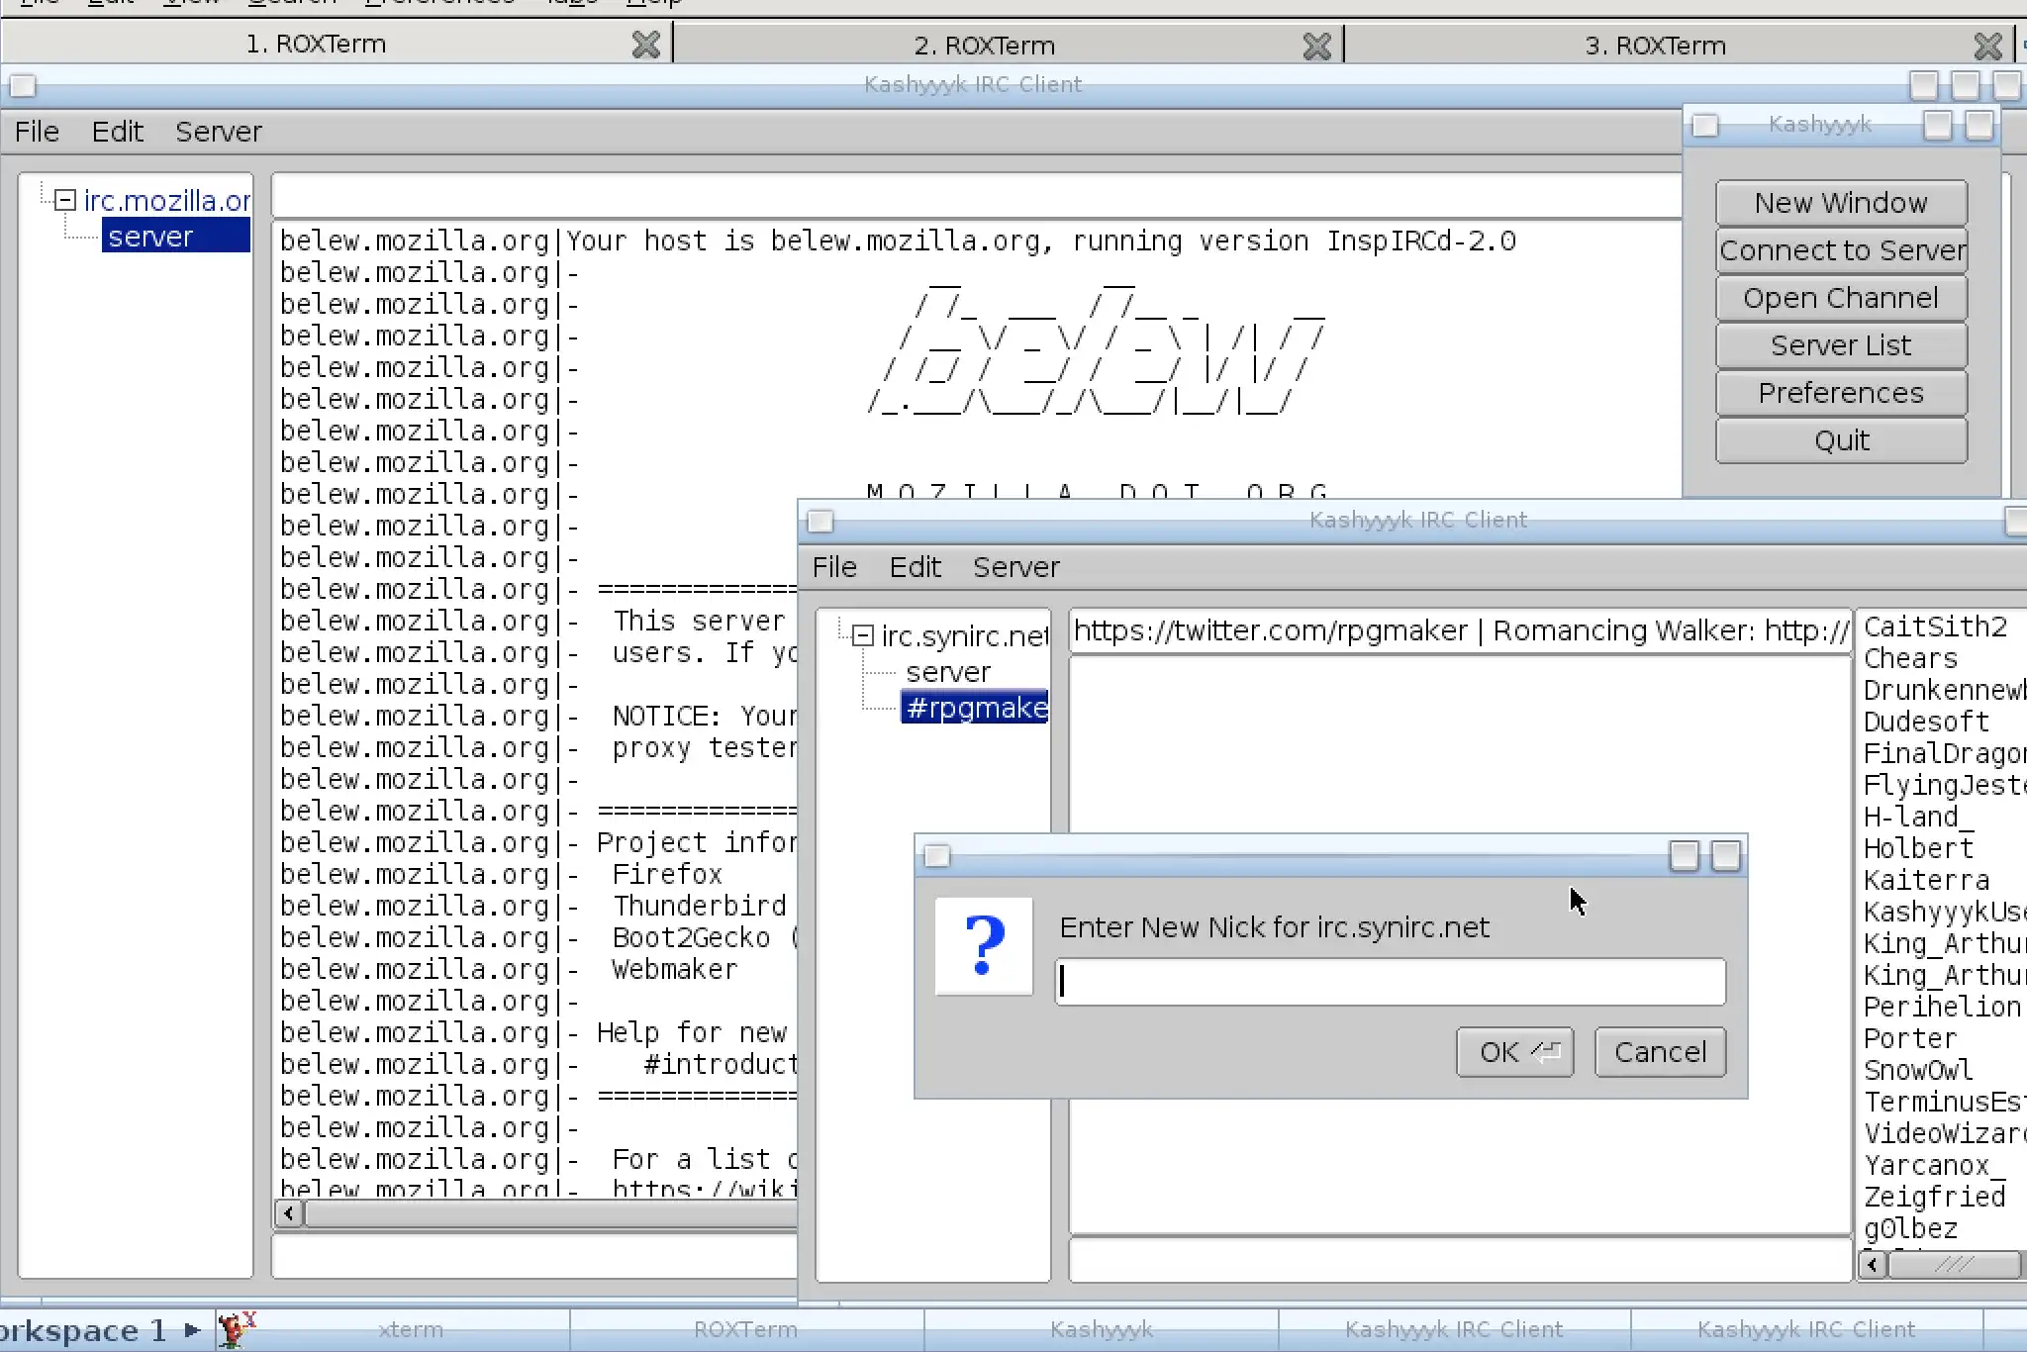Select user H-land_ in nick list
2027x1352 pixels.
[1918, 817]
